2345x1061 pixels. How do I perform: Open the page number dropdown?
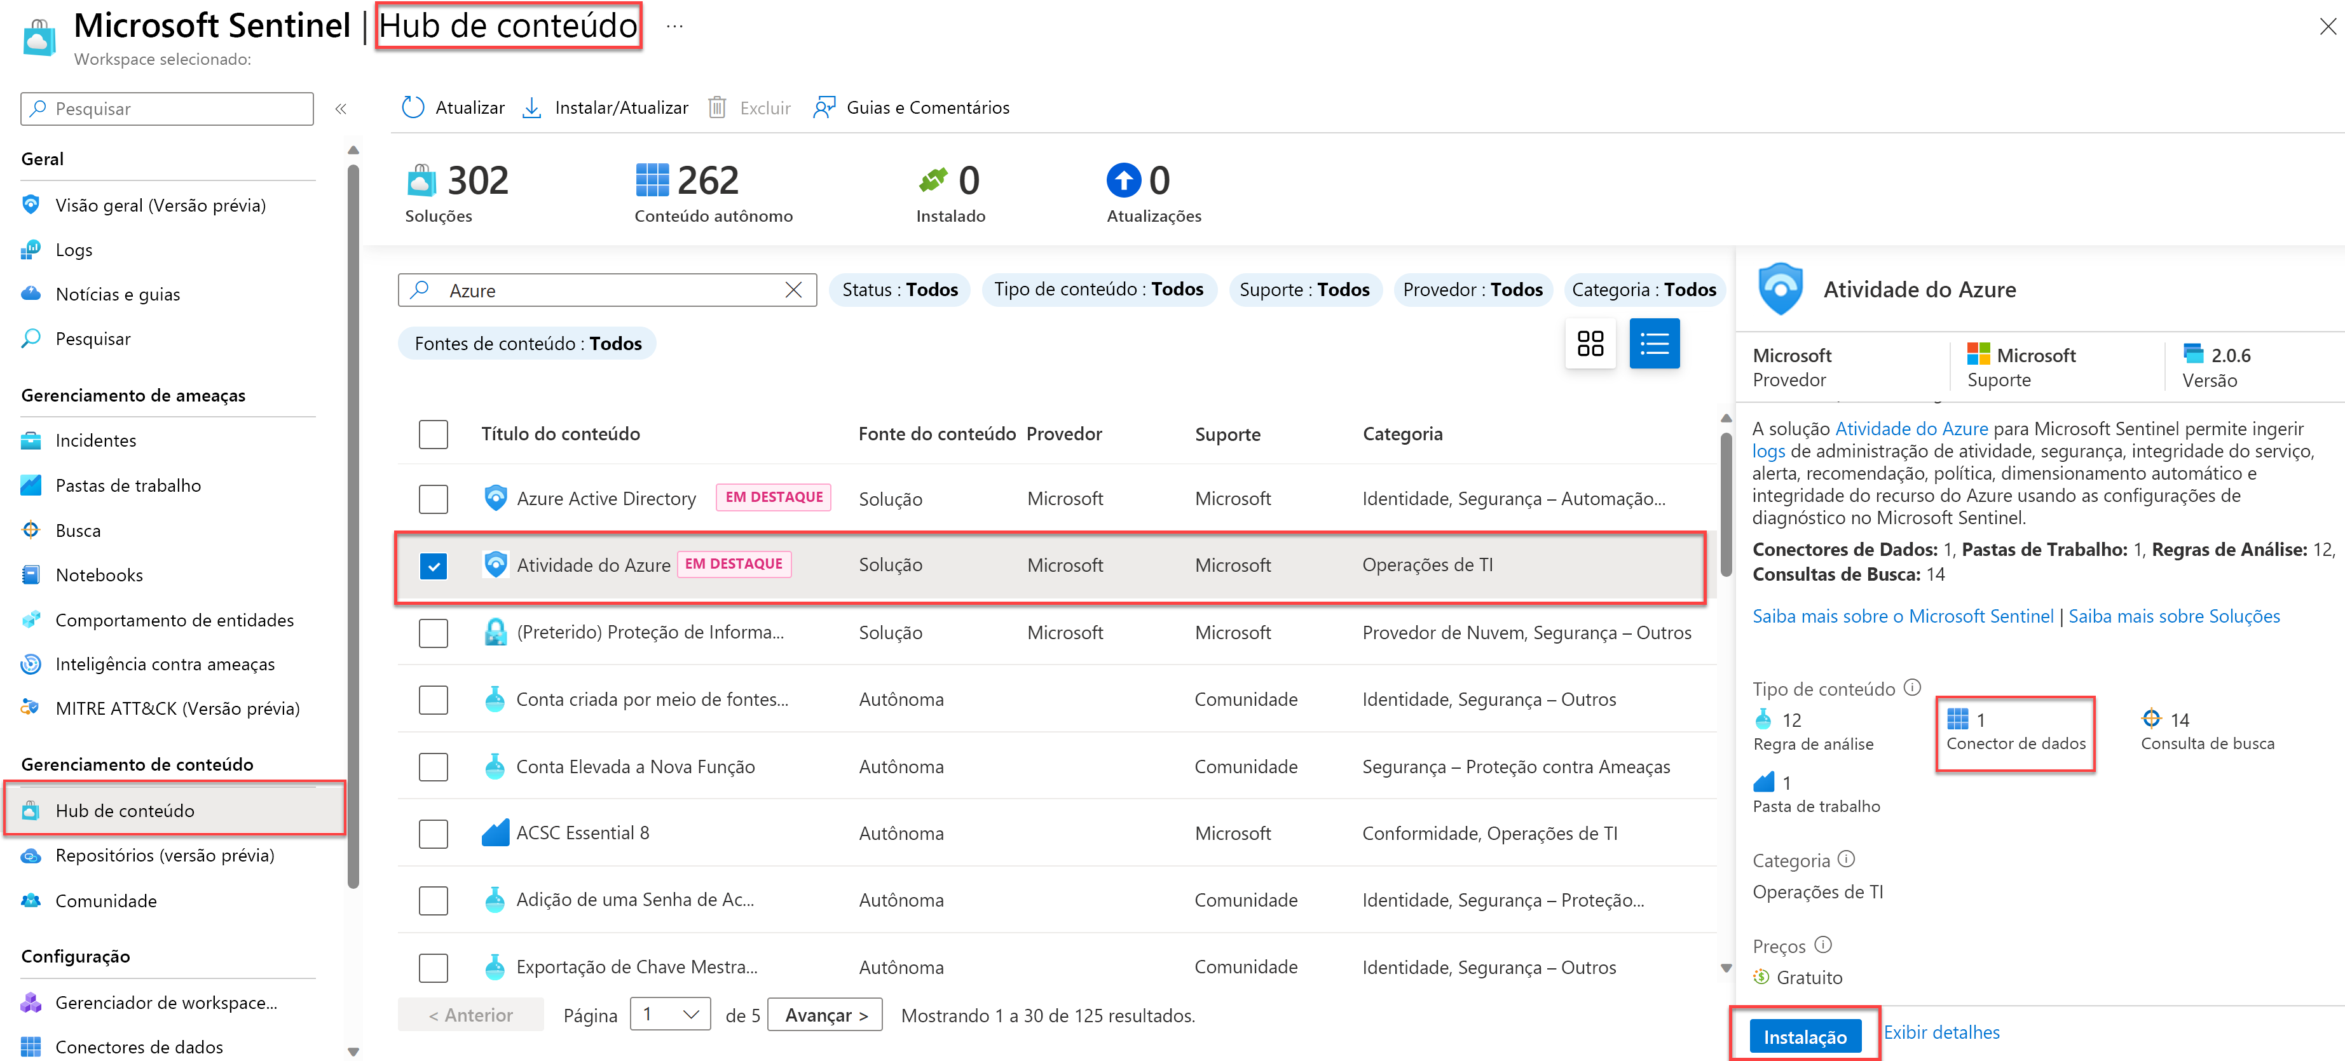(x=670, y=1014)
